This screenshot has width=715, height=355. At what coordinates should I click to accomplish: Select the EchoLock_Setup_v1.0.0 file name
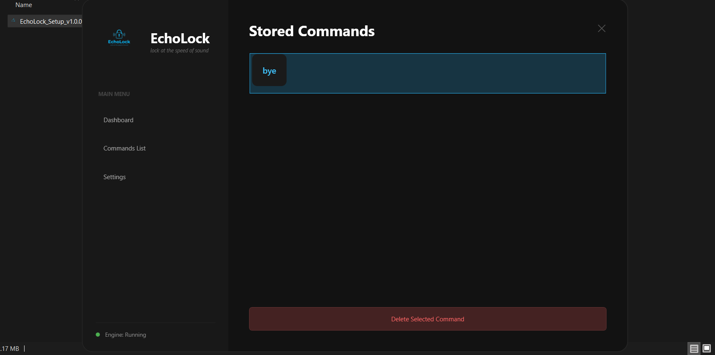[x=51, y=22]
